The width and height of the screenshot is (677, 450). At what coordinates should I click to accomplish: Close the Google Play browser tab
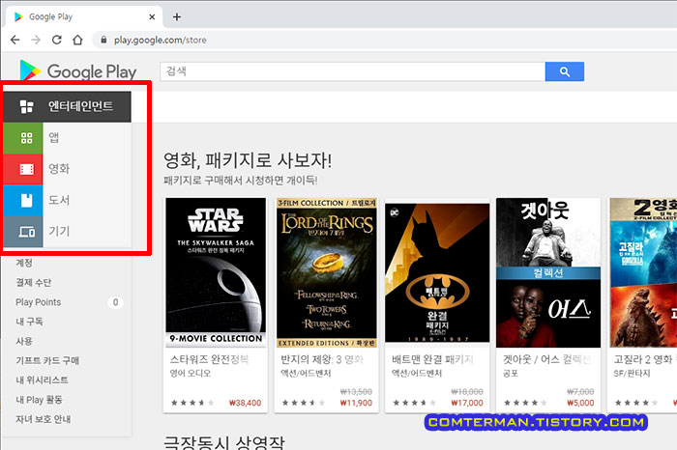click(x=152, y=16)
